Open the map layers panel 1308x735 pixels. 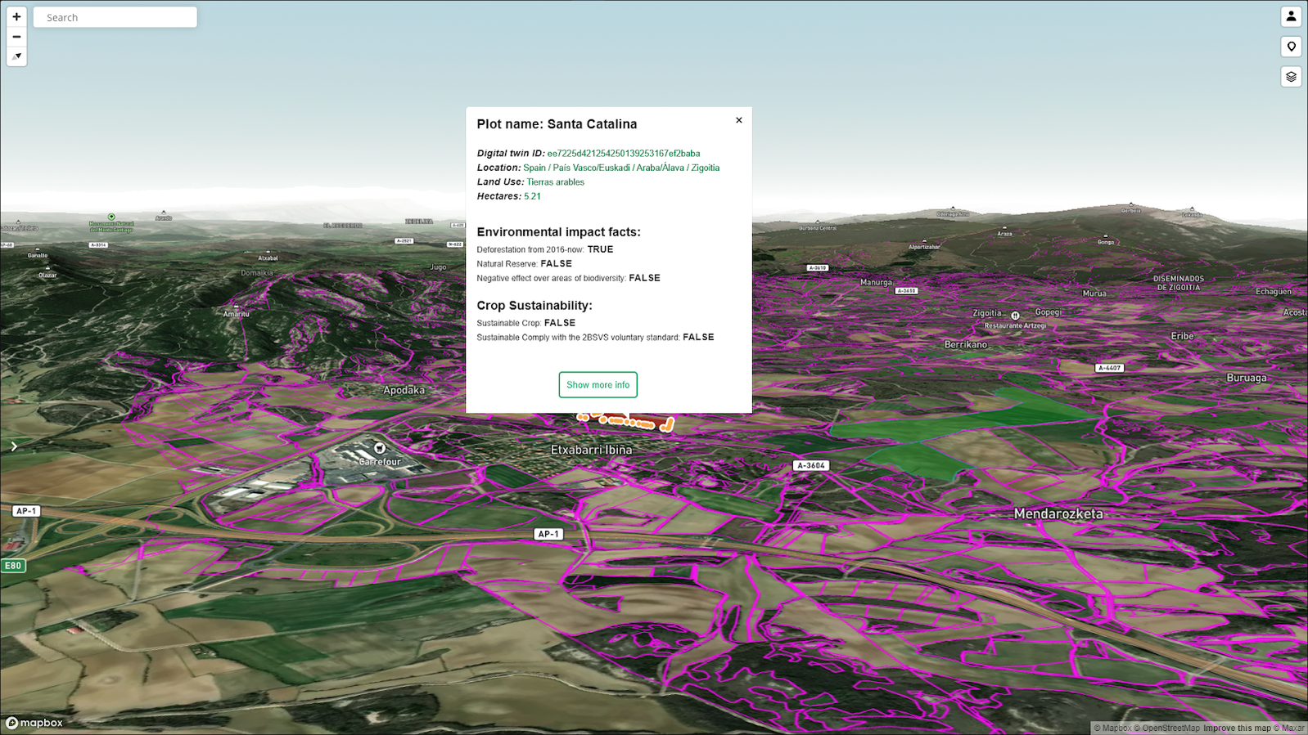pos(1291,77)
